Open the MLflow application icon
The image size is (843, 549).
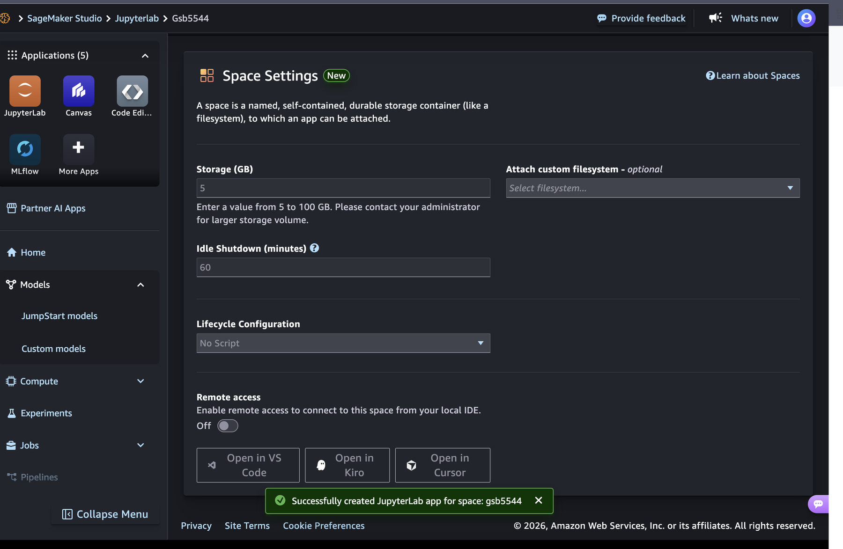(x=25, y=150)
